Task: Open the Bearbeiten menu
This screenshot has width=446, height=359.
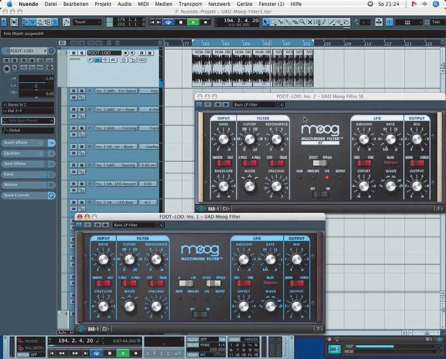Action: point(76,4)
